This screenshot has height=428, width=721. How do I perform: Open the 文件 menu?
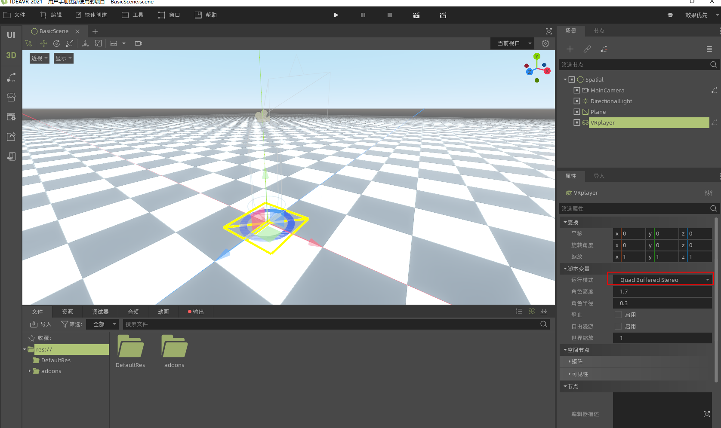coord(14,15)
